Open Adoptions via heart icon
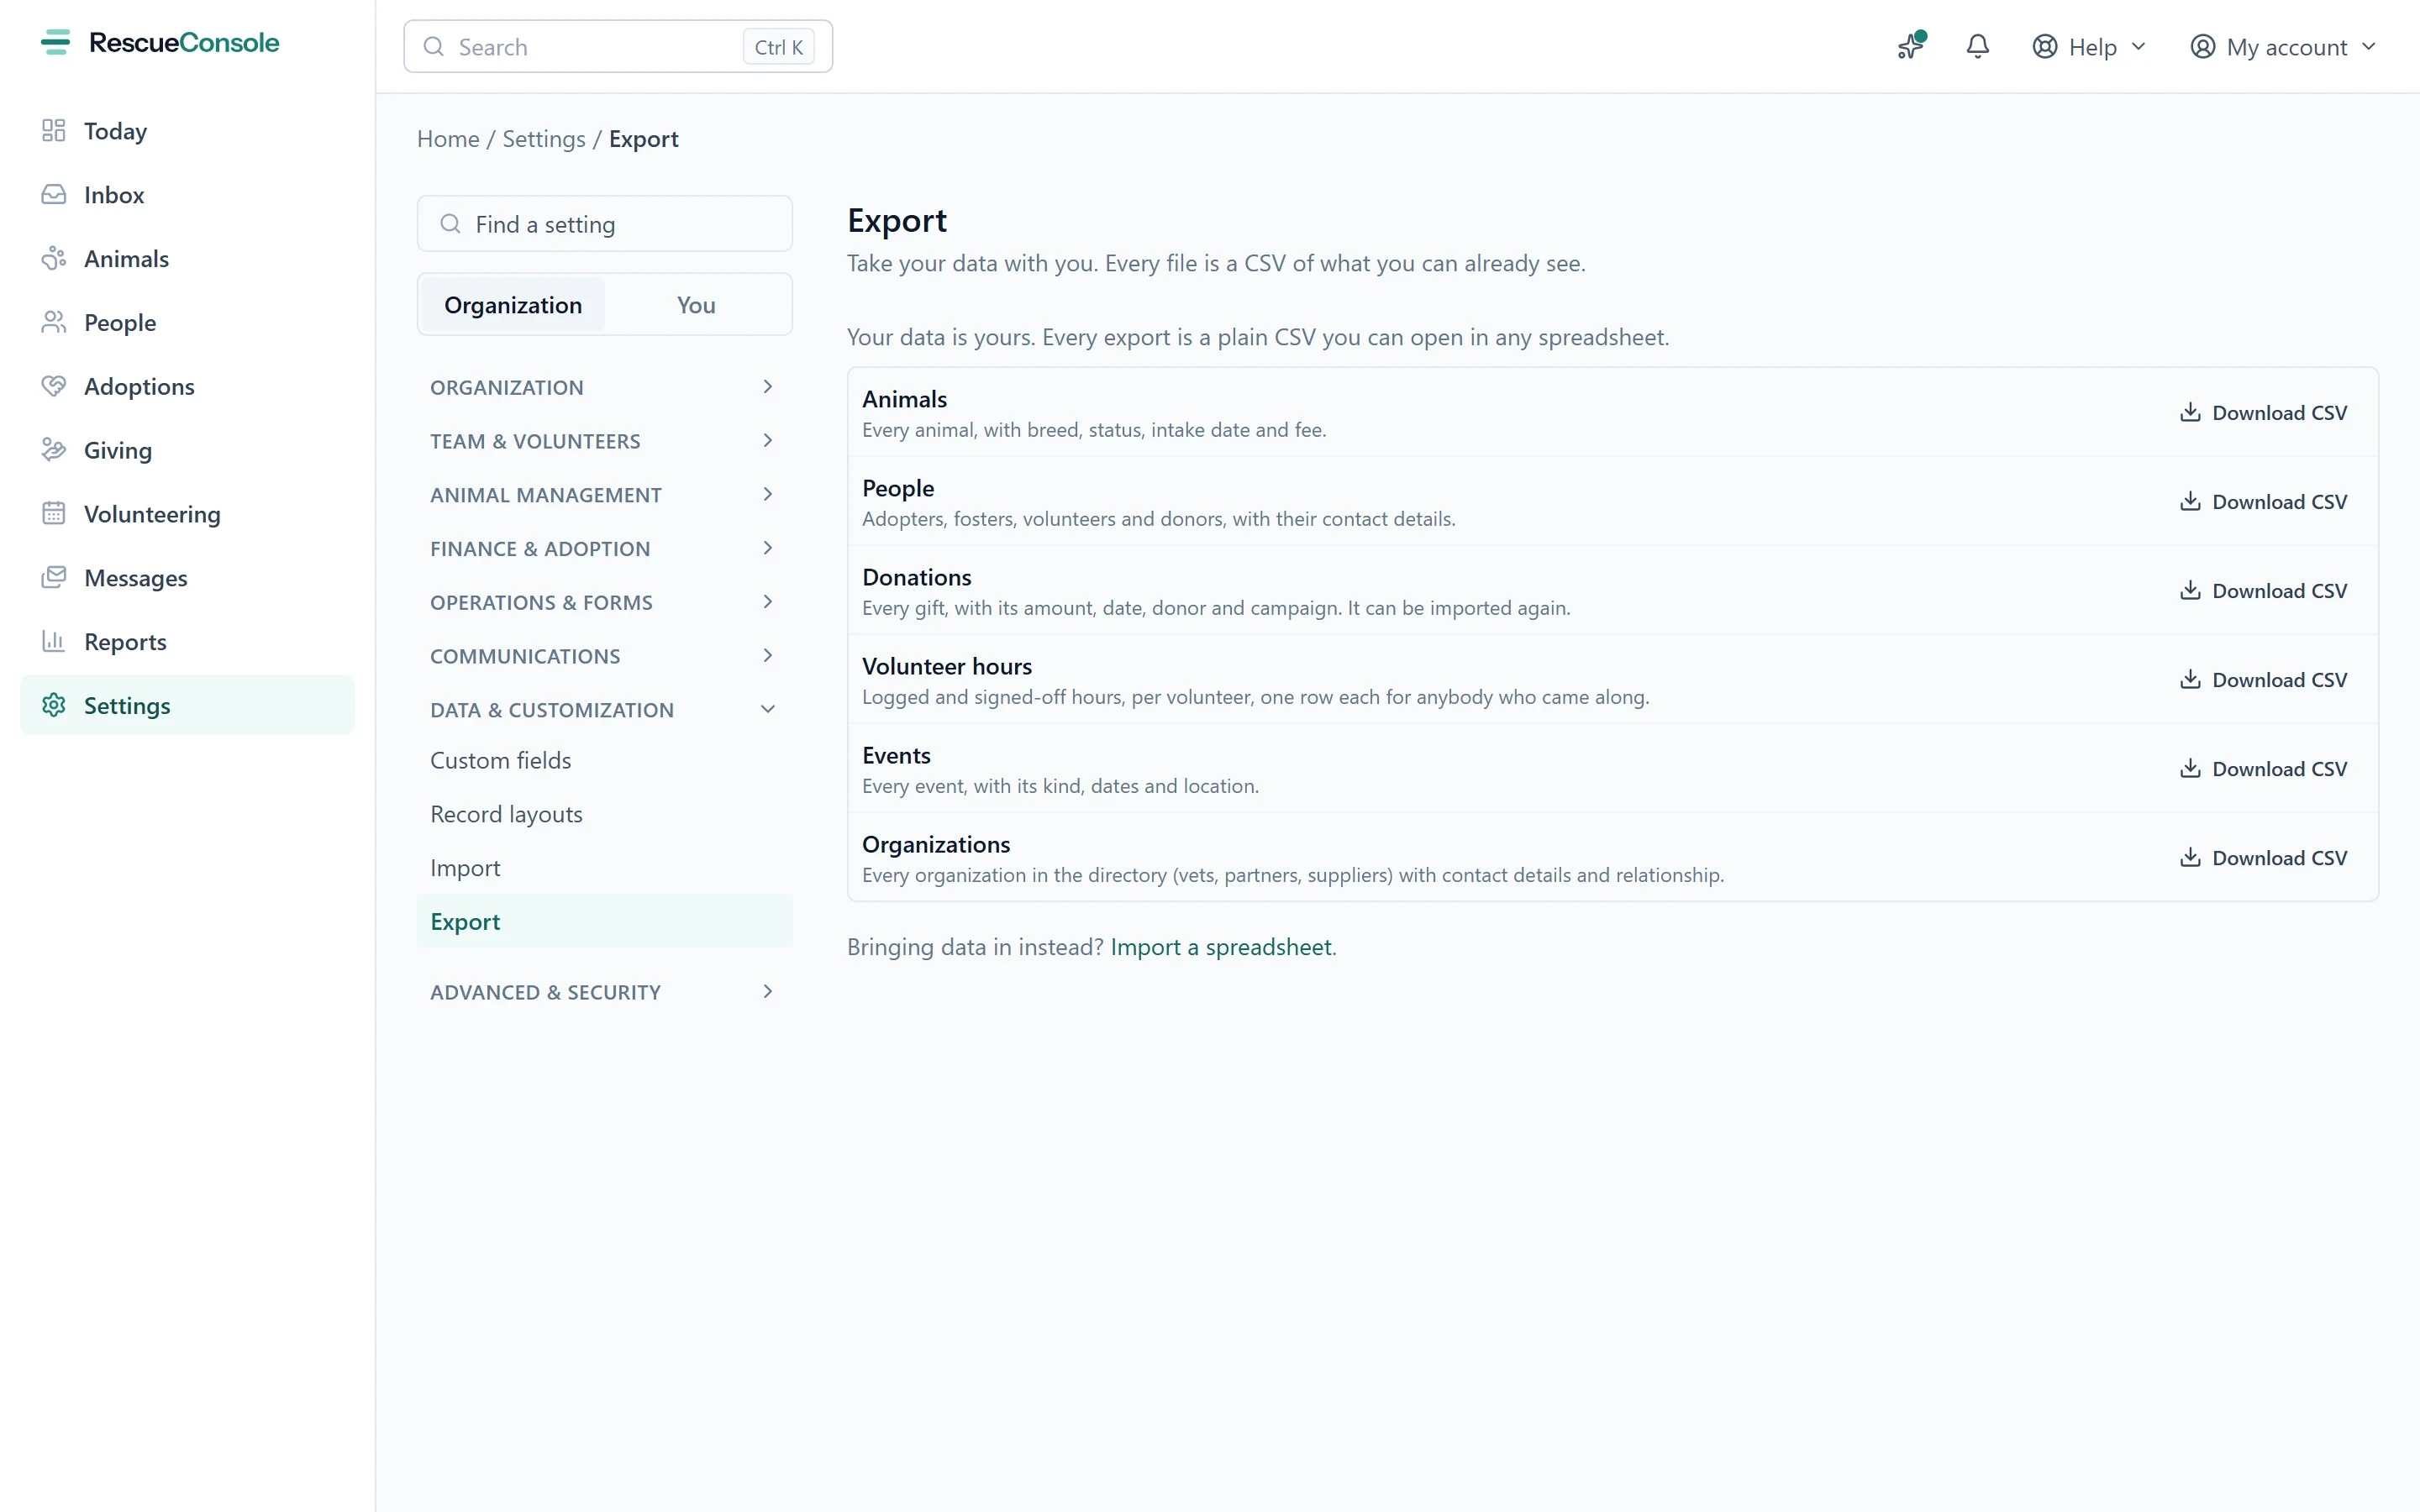The width and height of the screenshot is (2420, 1512). click(54, 386)
